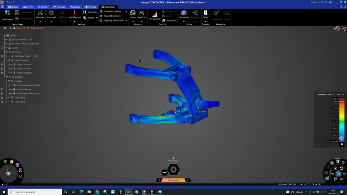347x195 pixels.
Task: Click the Explore stage button
Action: (173, 180)
